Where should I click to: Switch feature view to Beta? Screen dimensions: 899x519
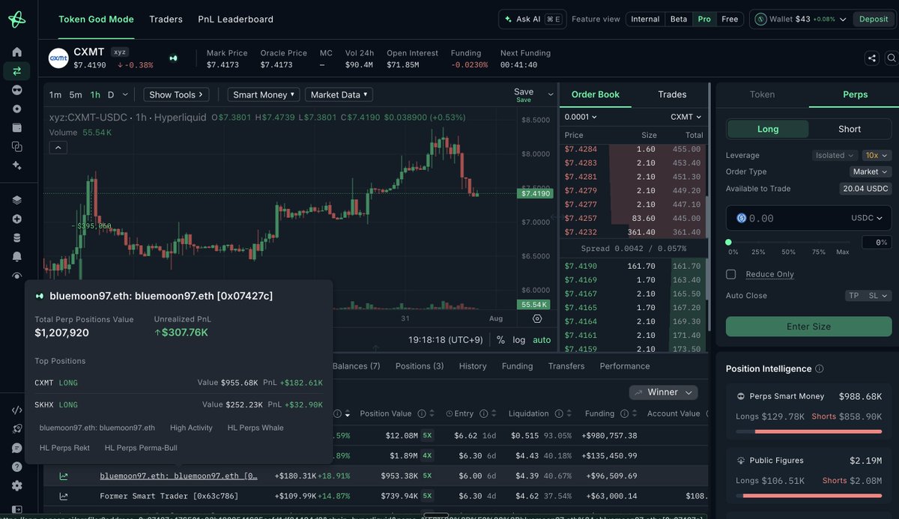(679, 19)
